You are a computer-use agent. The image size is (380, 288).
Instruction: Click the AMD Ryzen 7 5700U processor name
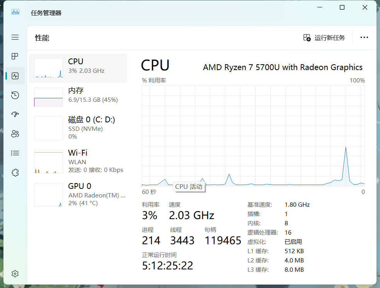(x=283, y=67)
